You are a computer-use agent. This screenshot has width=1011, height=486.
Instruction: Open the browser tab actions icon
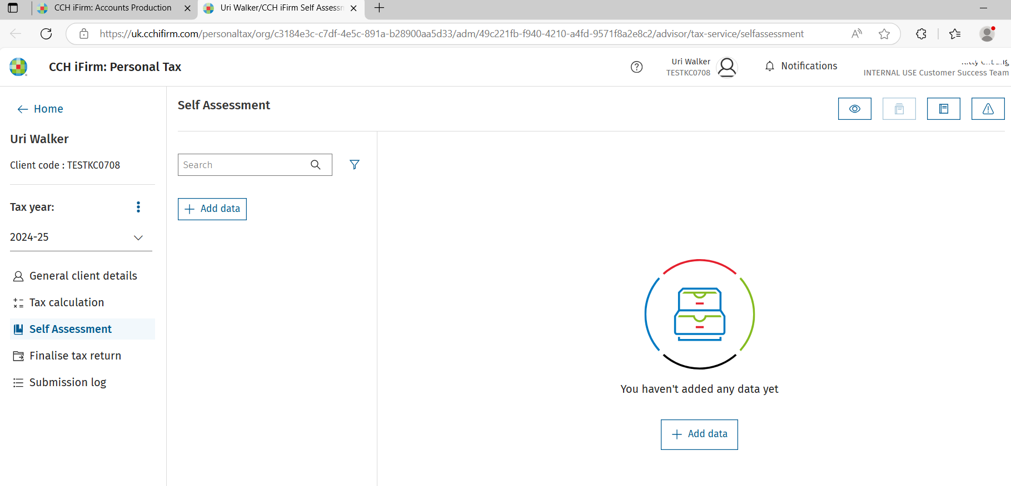click(x=13, y=8)
